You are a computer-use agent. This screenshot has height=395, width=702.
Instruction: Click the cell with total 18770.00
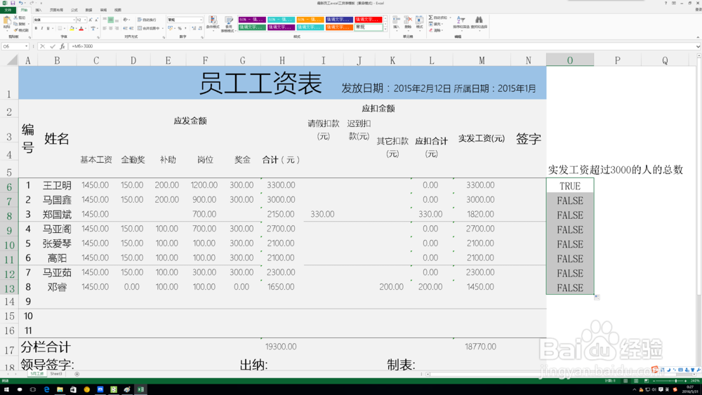pyautogui.click(x=480, y=347)
